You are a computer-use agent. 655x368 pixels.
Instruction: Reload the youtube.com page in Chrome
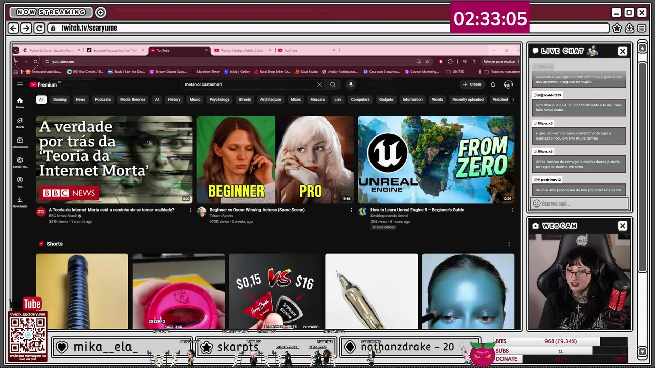pos(35,62)
